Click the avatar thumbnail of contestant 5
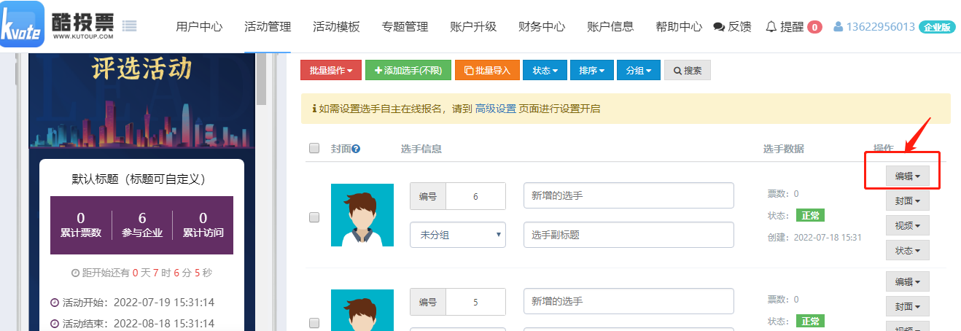961x331 pixels. click(x=362, y=311)
